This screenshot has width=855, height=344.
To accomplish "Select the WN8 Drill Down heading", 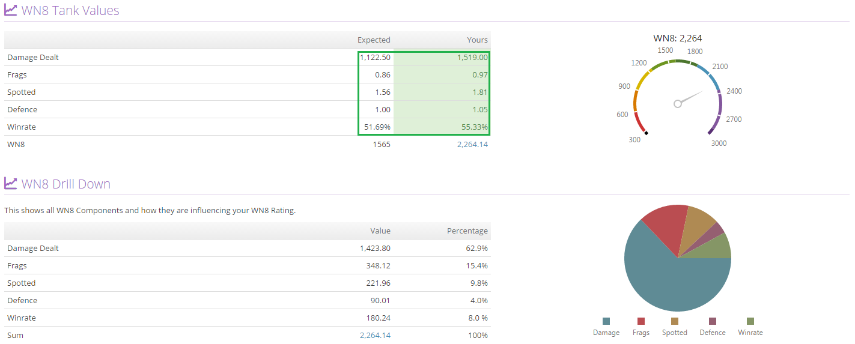I will (66, 184).
